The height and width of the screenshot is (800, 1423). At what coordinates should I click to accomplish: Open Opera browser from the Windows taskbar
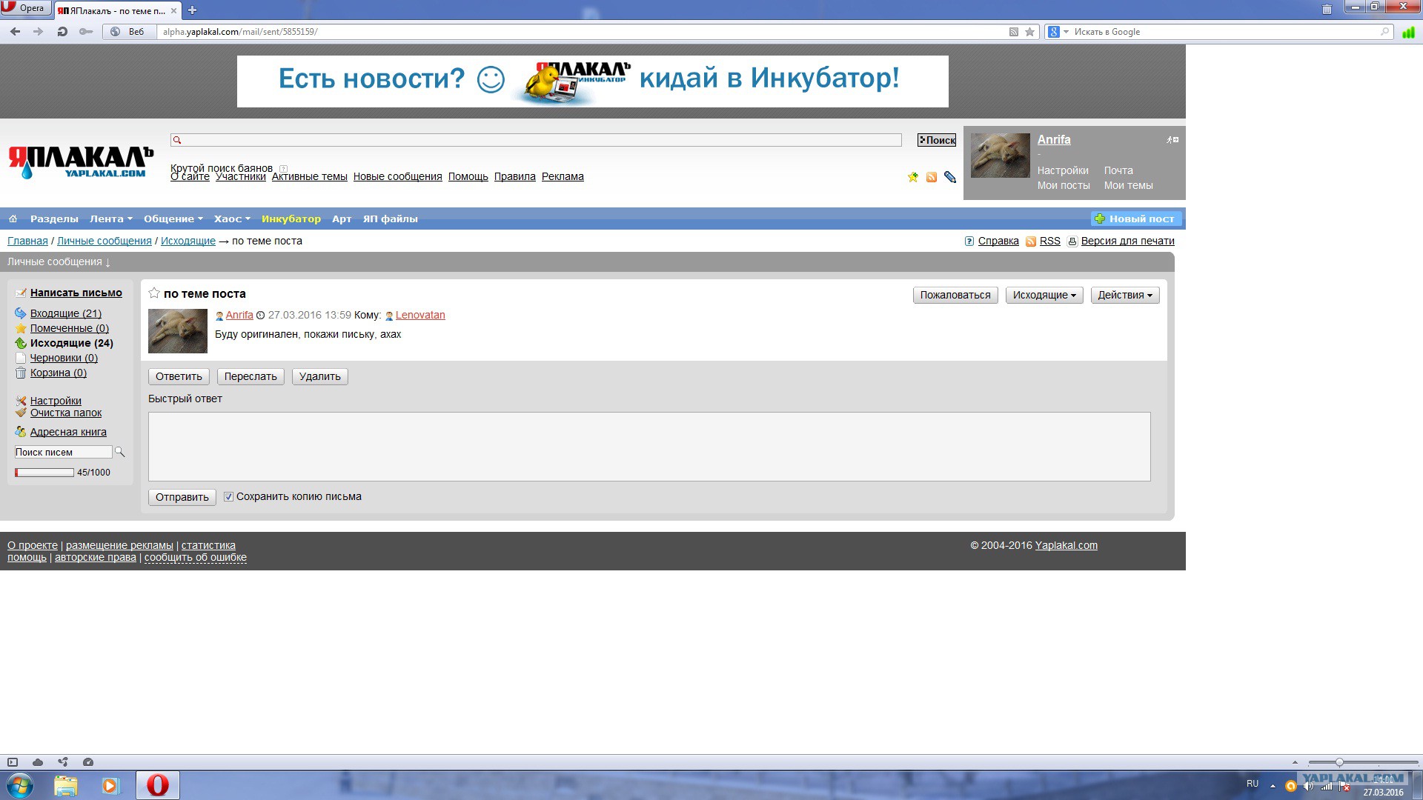[157, 785]
